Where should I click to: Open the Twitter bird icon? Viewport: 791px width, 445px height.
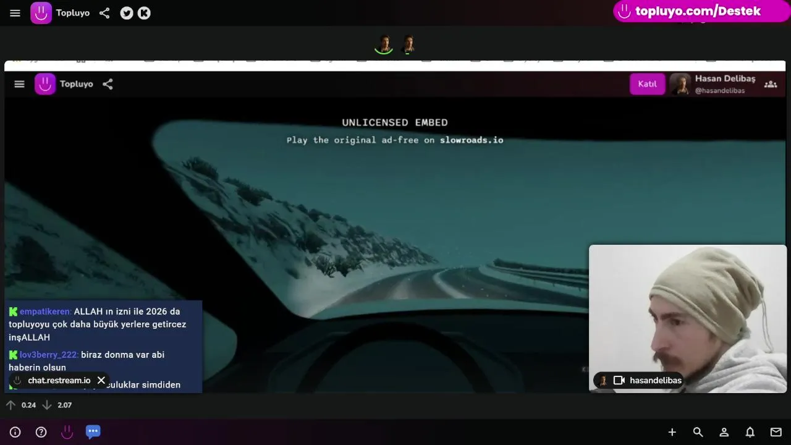(127, 13)
